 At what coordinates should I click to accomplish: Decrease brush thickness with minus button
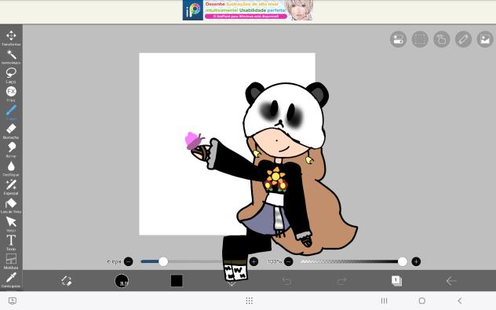(x=129, y=261)
